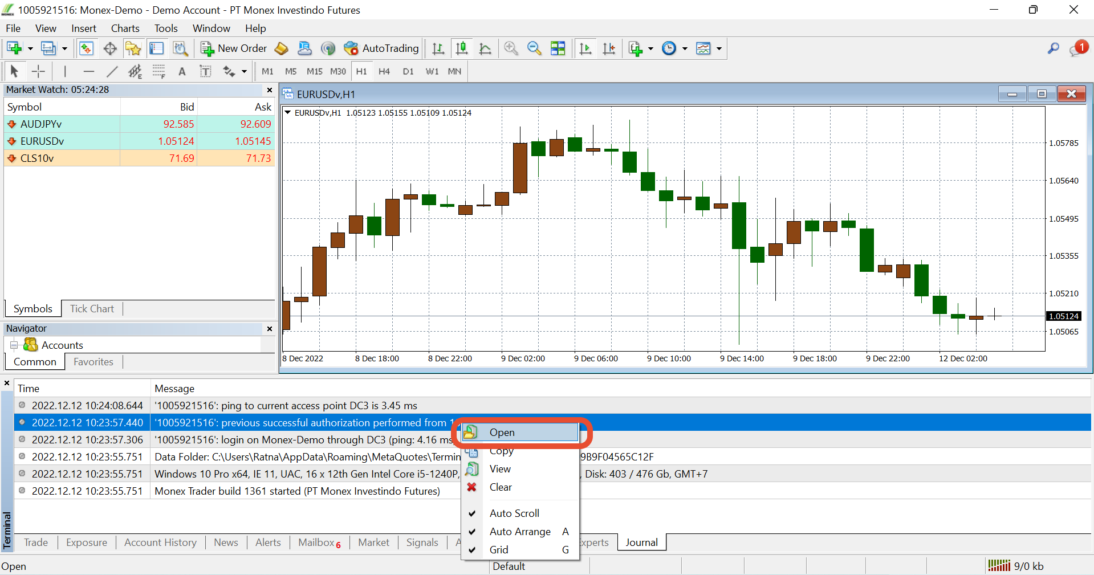The width and height of the screenshot is (1094, 575).
Task: Open the arrows objects dropdown
Action: (244, 71)
